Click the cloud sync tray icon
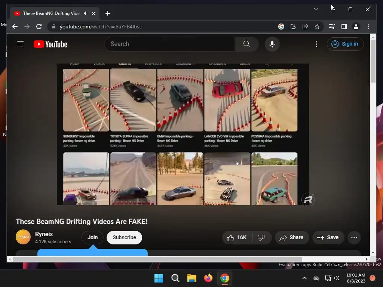Image resolution: width=383 pixels, height=287 pixels. click(x=316, y=278)
